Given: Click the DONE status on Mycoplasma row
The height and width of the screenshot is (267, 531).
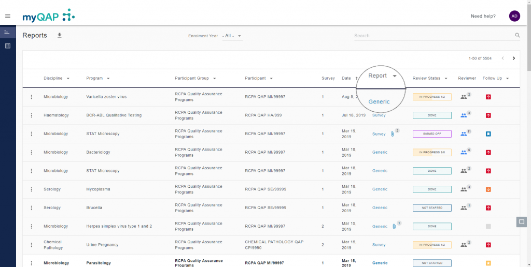Looking at the screenshot, I should pos(432,189).
